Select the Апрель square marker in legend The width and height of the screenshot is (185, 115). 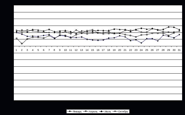pos(86,111)
